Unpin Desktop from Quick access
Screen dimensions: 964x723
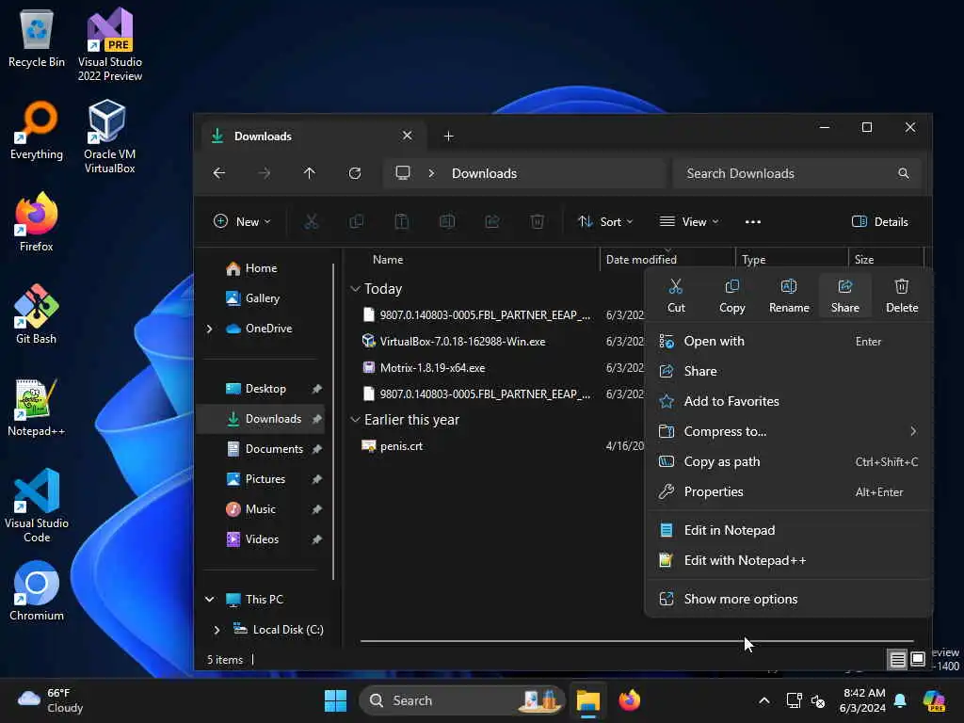tap(316, 389)
